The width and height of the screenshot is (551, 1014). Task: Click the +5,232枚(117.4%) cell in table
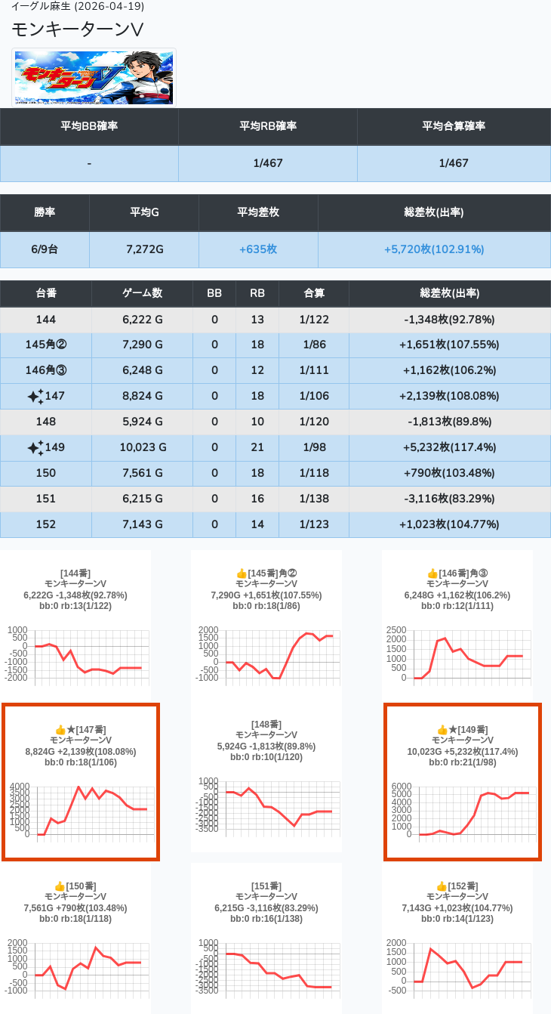[449, 447]
